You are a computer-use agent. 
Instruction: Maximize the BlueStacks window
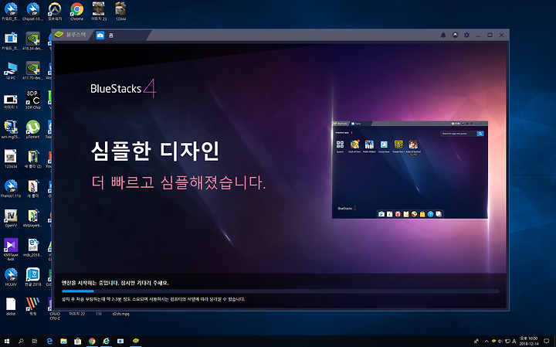pyautogui.click(x=490, y=35)
